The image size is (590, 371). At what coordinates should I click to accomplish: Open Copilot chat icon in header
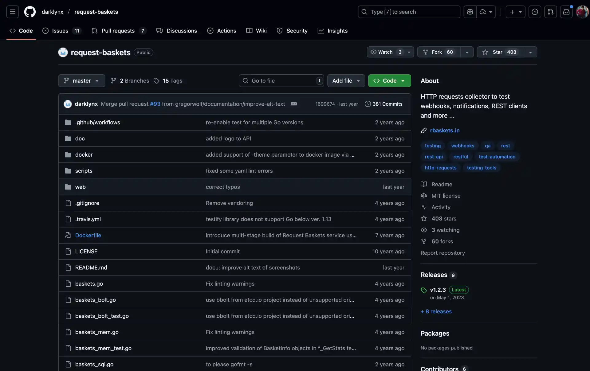click(470, 12)
